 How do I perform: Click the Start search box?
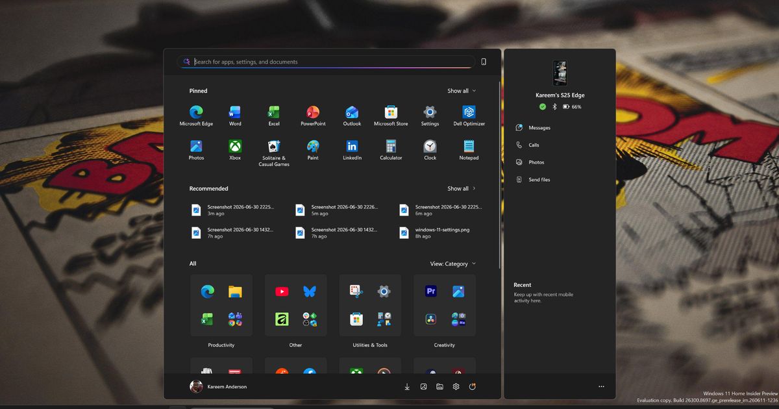326,62
